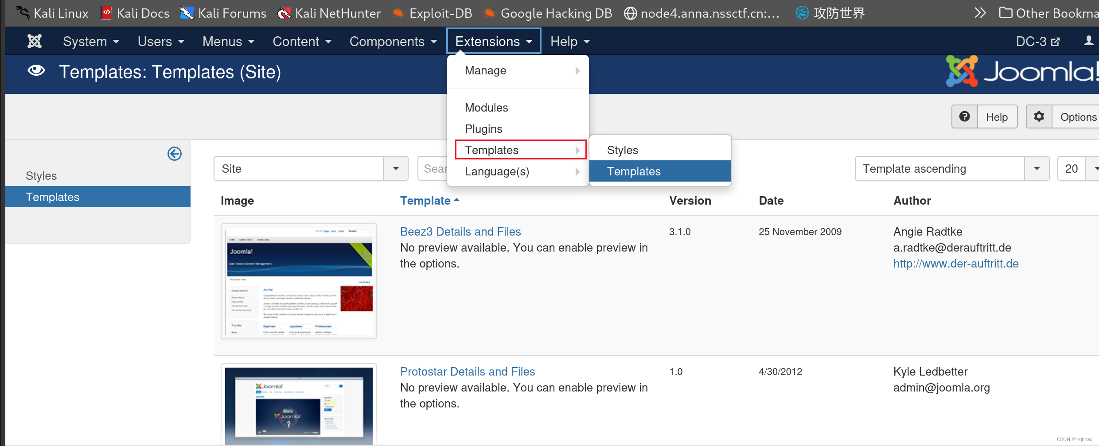
Task: Expand the Language(s) submenu
Action: pos(518,171)
